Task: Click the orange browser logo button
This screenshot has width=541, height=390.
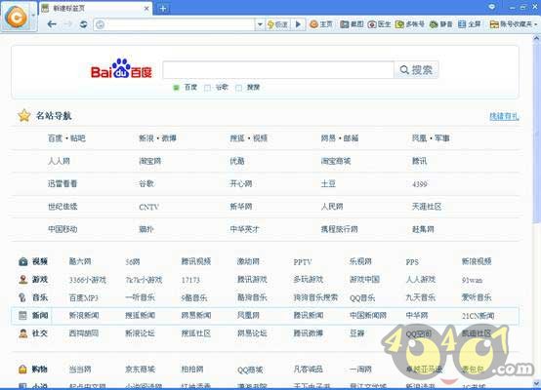Action: pyautogui.click(x=16, y=17)
